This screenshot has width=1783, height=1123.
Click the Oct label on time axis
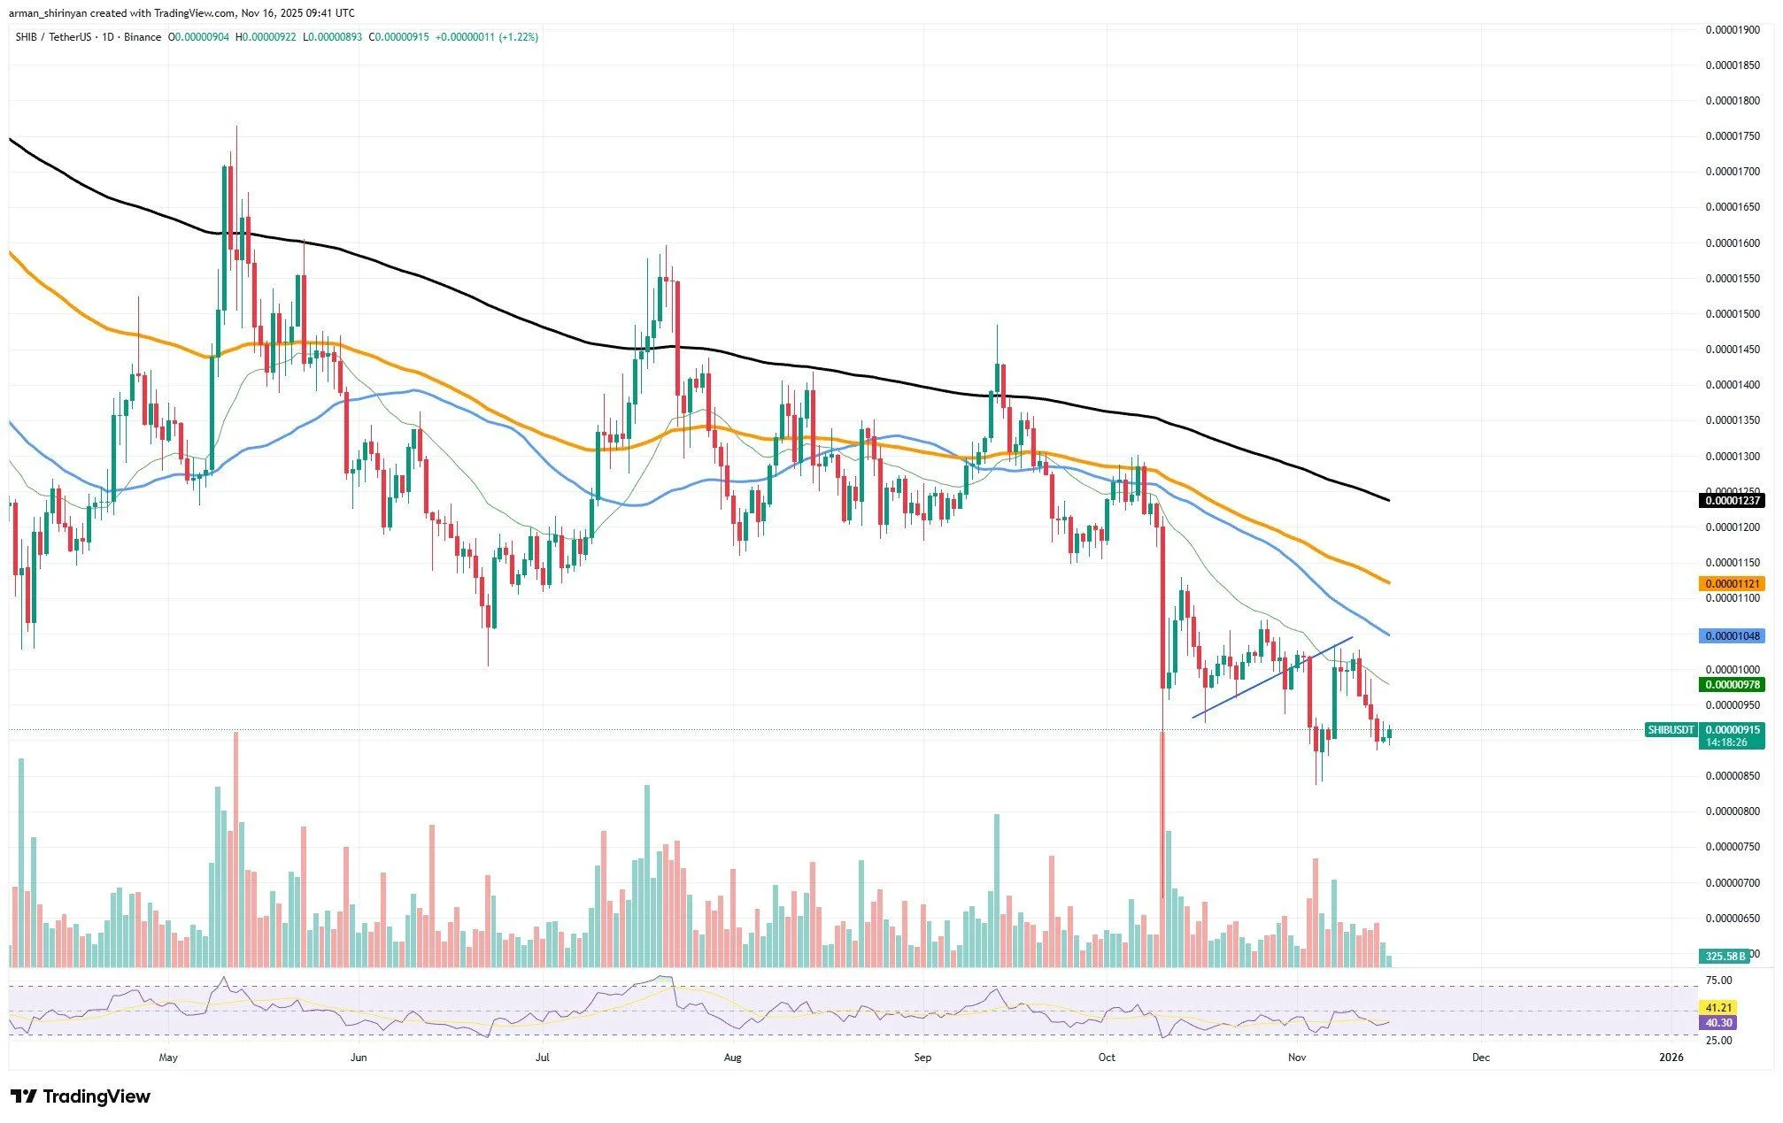point(1106,1058)
